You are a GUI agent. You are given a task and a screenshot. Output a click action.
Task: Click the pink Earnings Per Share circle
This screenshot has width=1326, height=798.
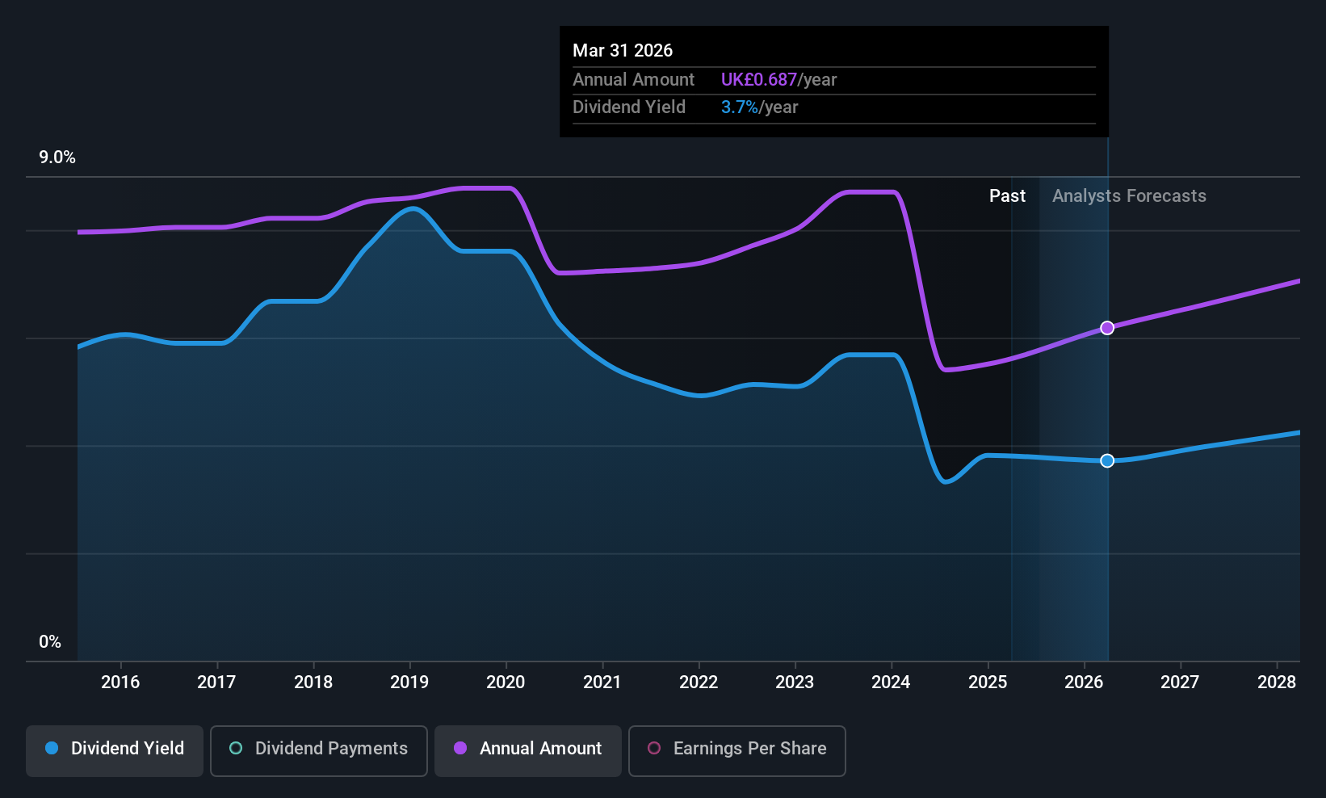[654, 748]
